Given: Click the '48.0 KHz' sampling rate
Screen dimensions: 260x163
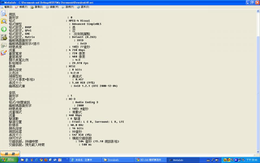Looking at the screenshot, I should tap(77, 125).
